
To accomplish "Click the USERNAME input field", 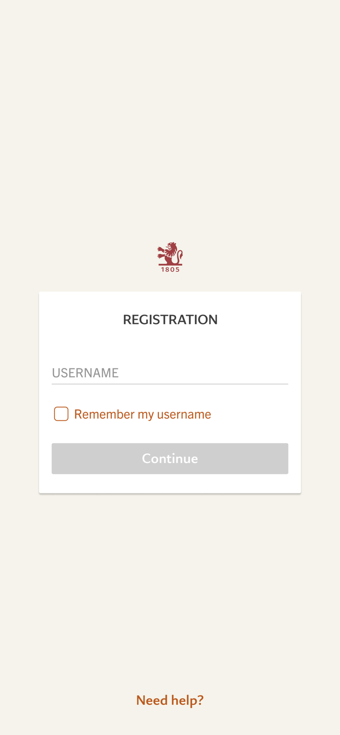I will tap(170, 373).
